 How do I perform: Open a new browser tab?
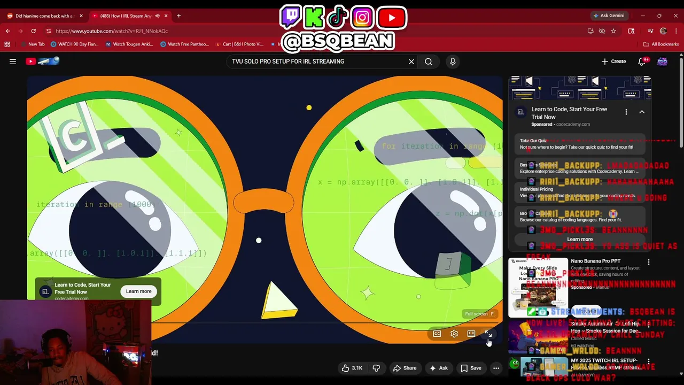point(178,16)
